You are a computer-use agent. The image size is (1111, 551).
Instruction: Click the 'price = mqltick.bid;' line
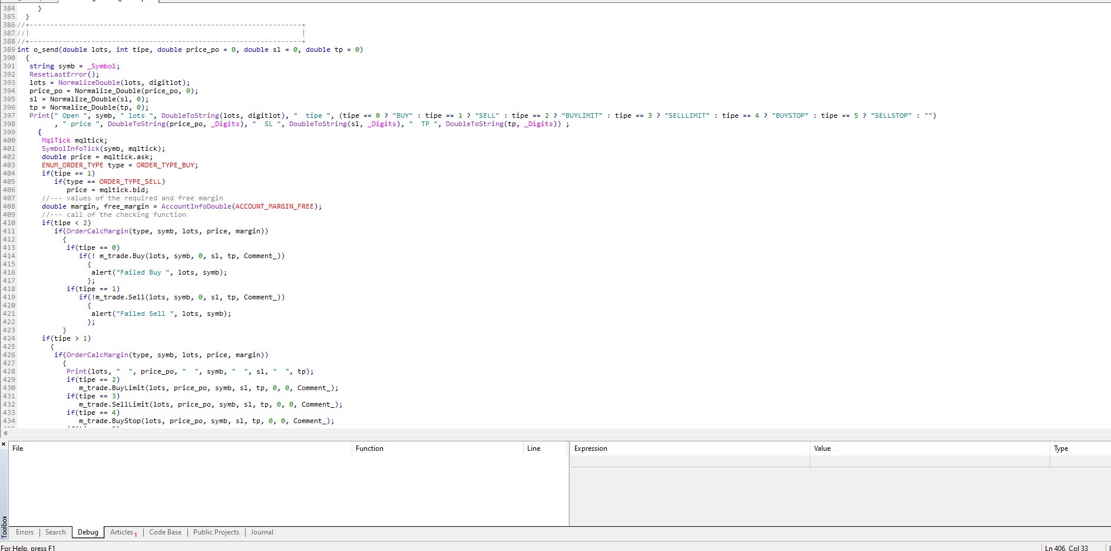click(x=107, y=190)
